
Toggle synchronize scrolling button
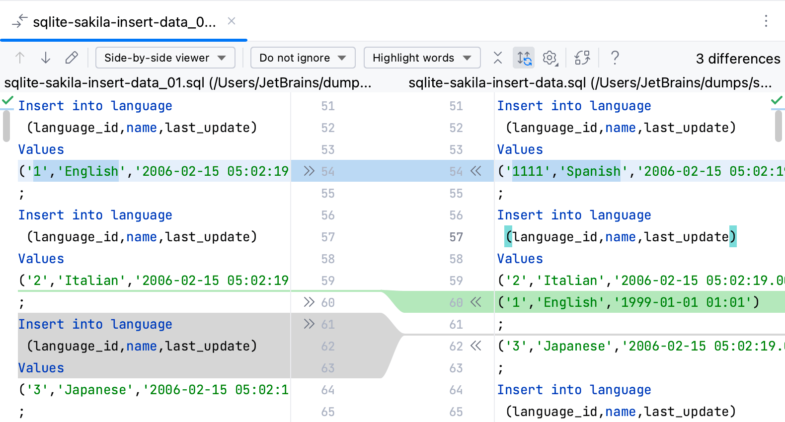click(524, 58)
